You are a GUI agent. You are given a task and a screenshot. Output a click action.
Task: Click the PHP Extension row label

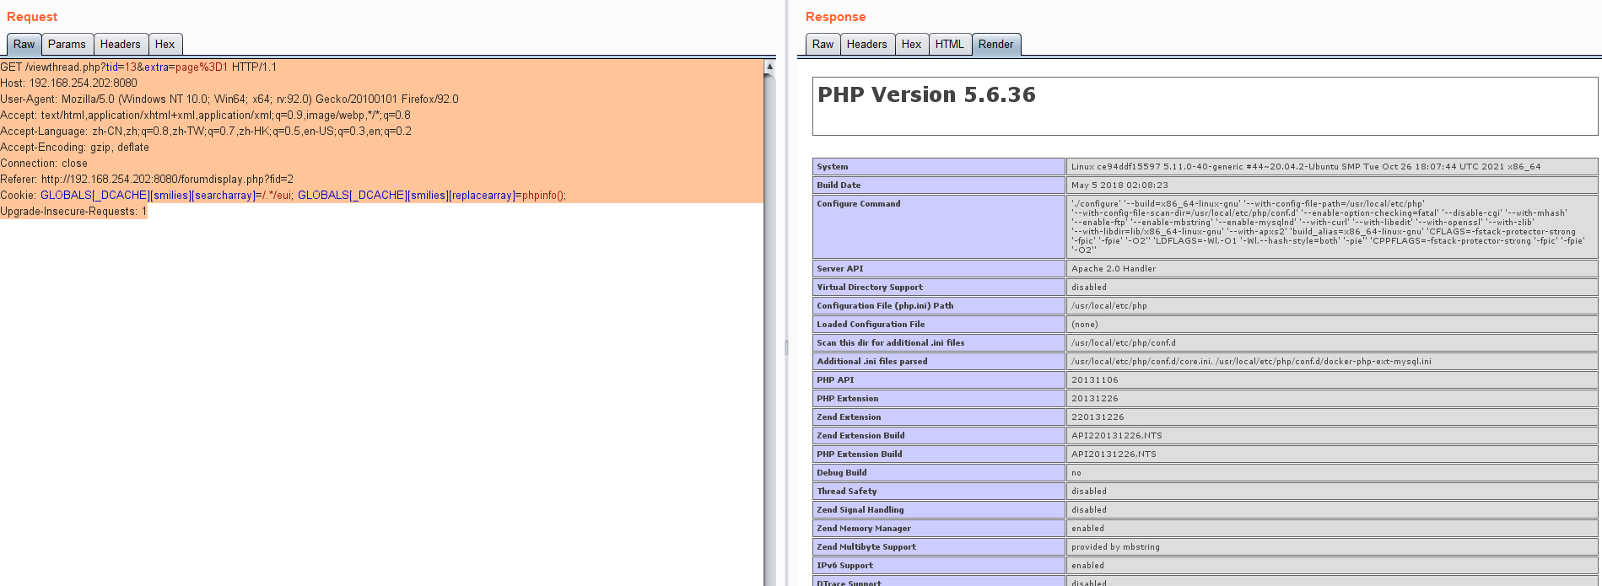tap(847, 399)
